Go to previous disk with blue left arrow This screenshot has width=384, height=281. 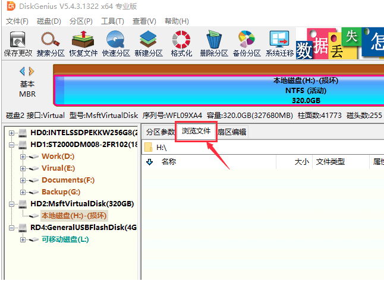tap(22, 71)
